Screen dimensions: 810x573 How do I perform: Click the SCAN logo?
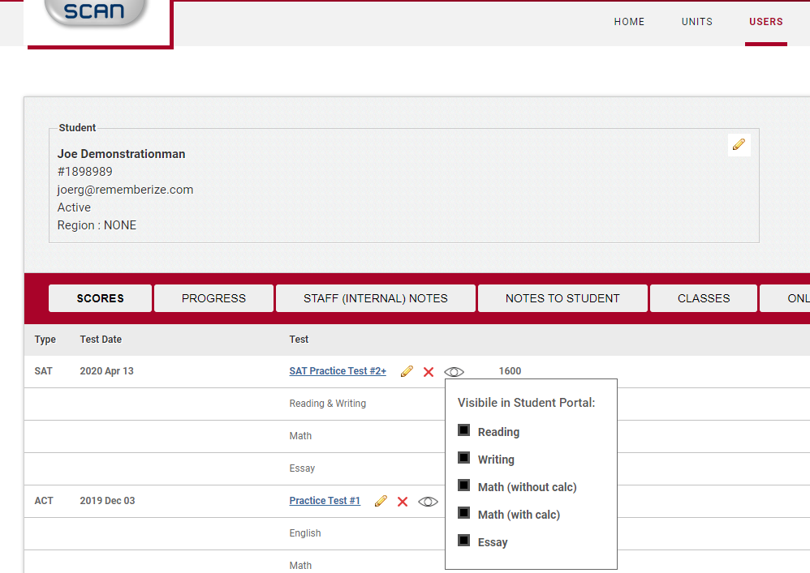pyautogui.click(x=94, y=13)
